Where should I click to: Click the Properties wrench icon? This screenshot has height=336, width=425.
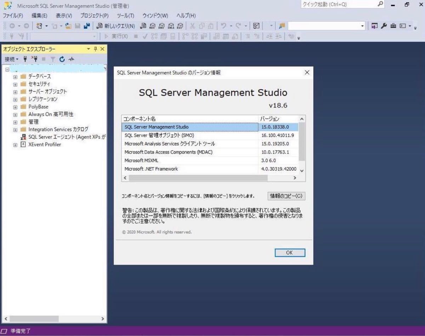pos(384,26)
